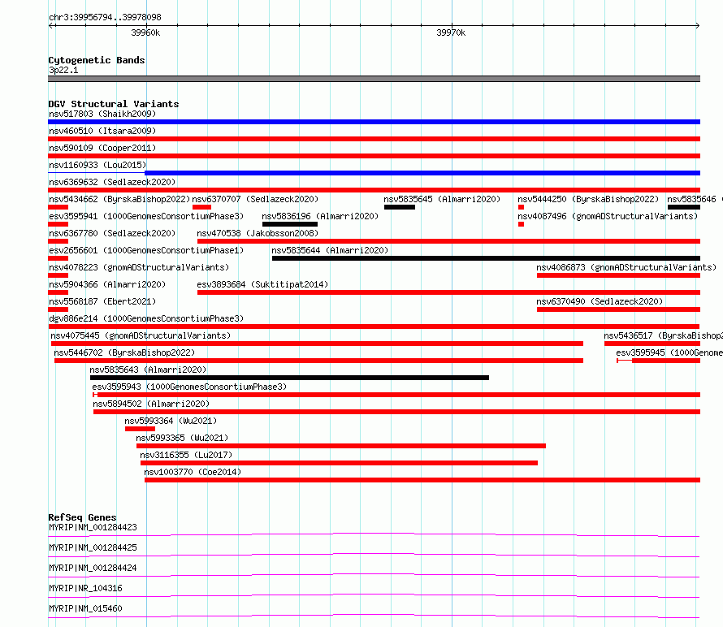Click the Cytogenetic Bands track title
The height and width of the screenshot is (627, 723).
pos(97,60)
